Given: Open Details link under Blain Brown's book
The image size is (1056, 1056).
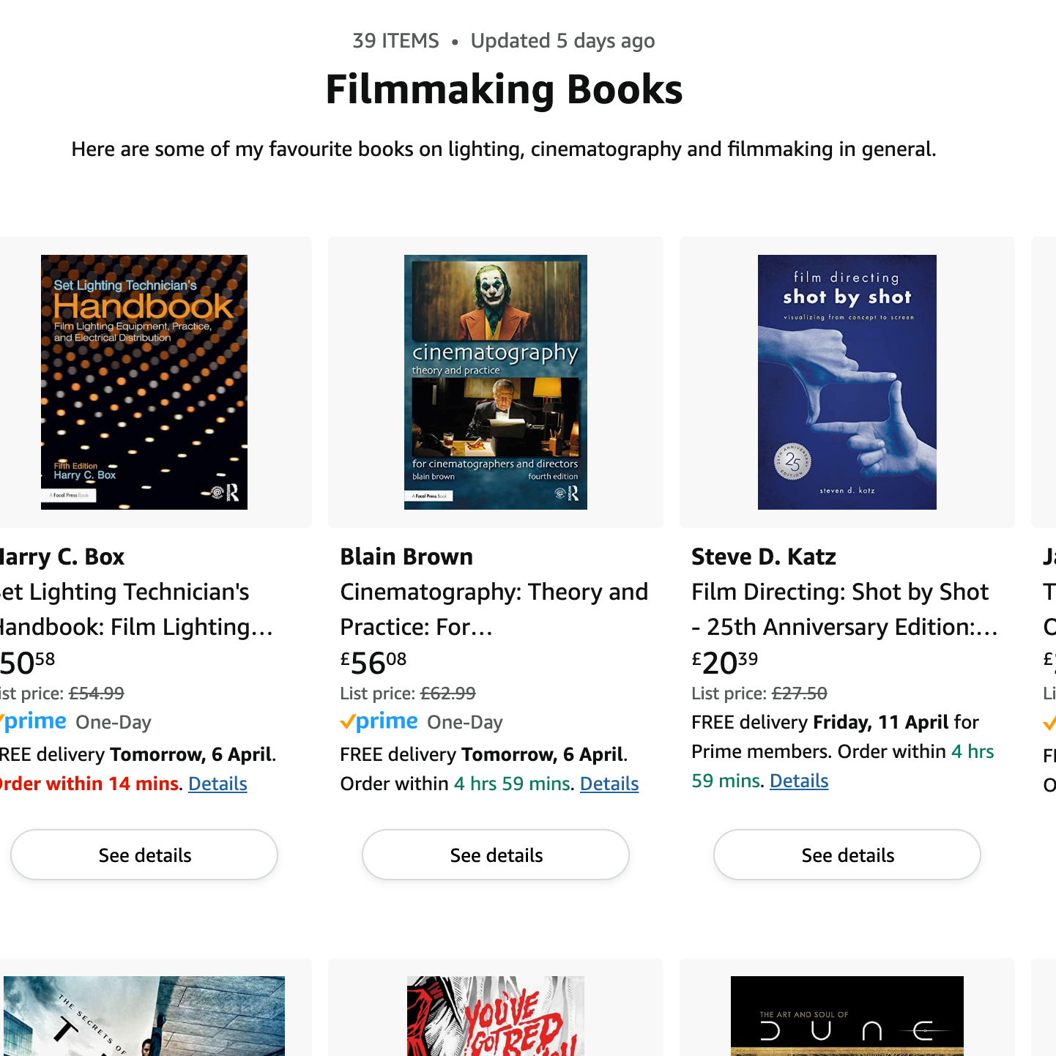Looking at the screenshot, I should [x=609, y=784].
